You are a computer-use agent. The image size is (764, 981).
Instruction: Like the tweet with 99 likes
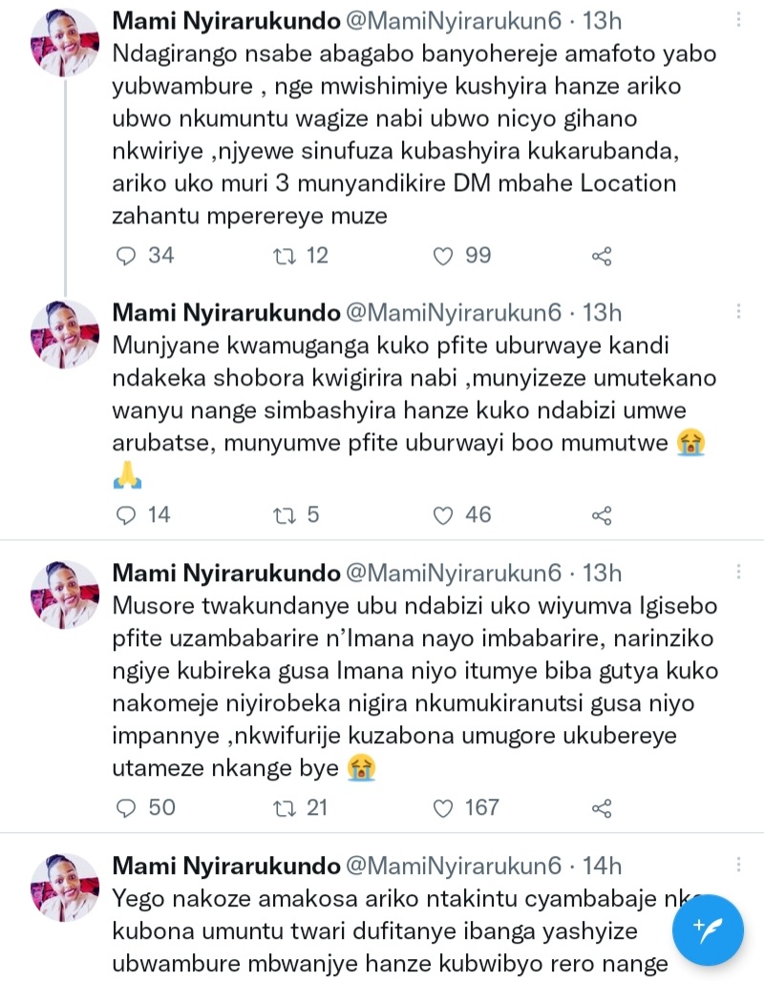(x=442, y=256)
